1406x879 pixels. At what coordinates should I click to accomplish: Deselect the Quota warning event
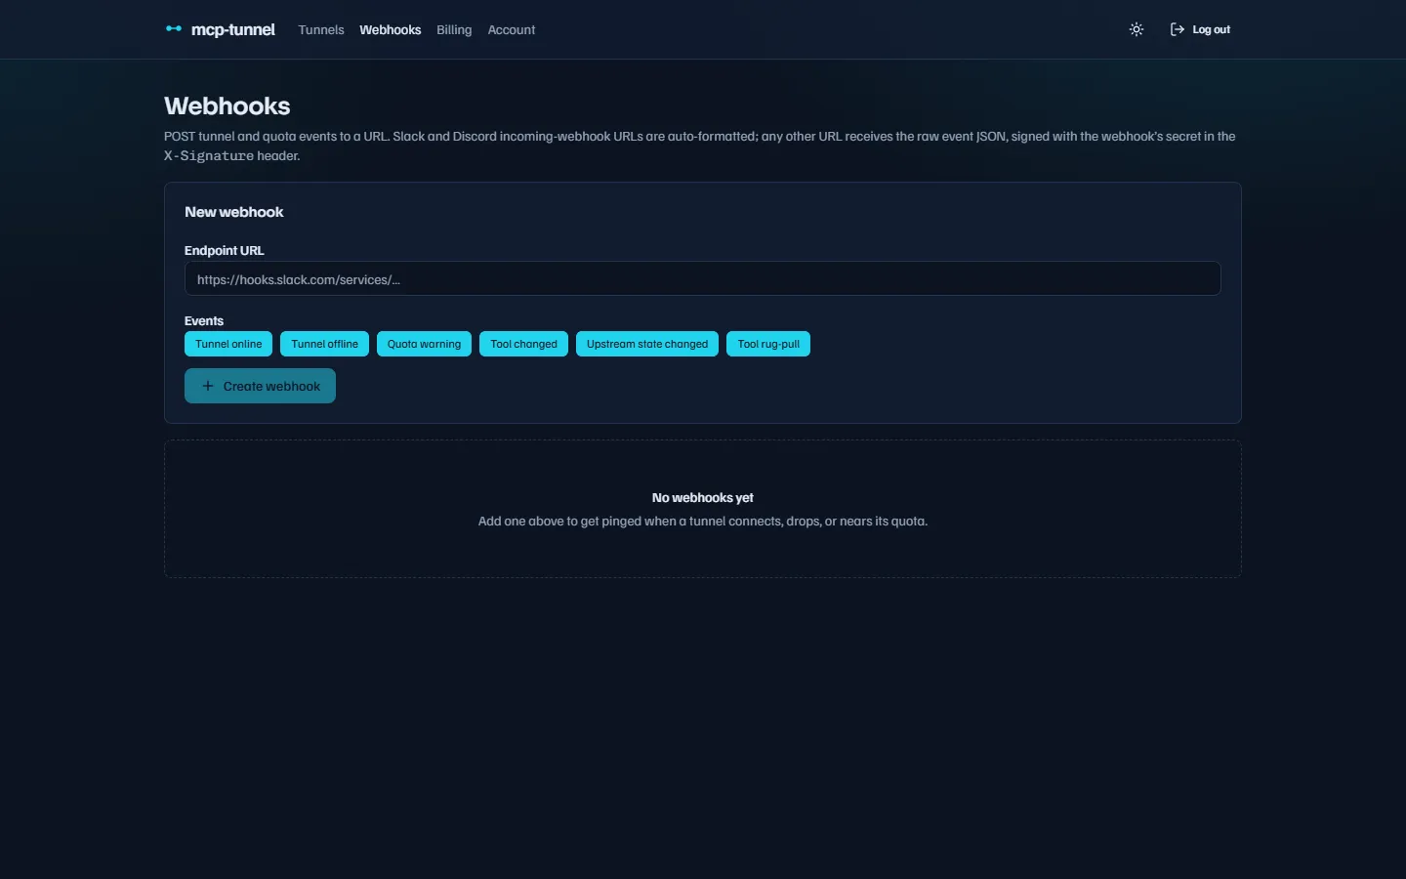tap(424, 344)
